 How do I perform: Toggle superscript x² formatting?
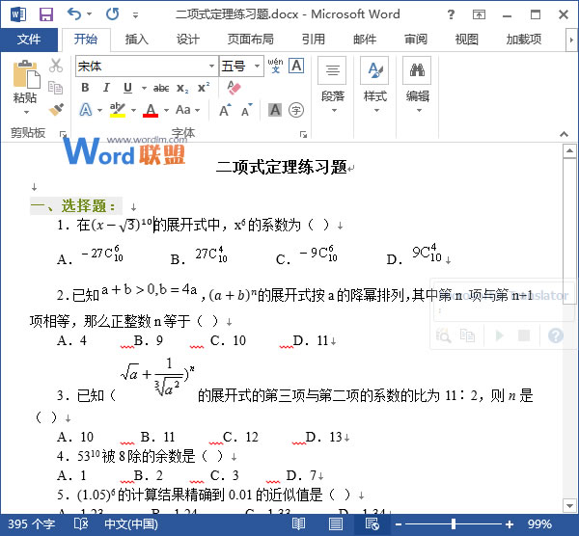pyautogui.click(x=204, y=88)
